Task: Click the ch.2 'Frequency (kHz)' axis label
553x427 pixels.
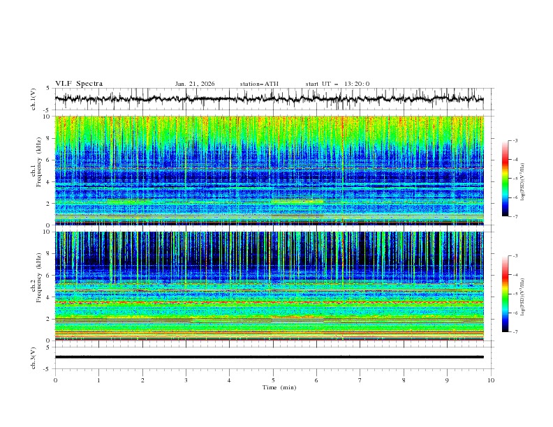Action: tap(39, 277)
